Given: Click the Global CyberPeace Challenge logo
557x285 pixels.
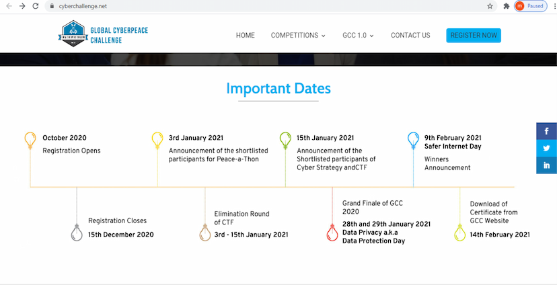Looking at the screenshot, I should [94, 35].
